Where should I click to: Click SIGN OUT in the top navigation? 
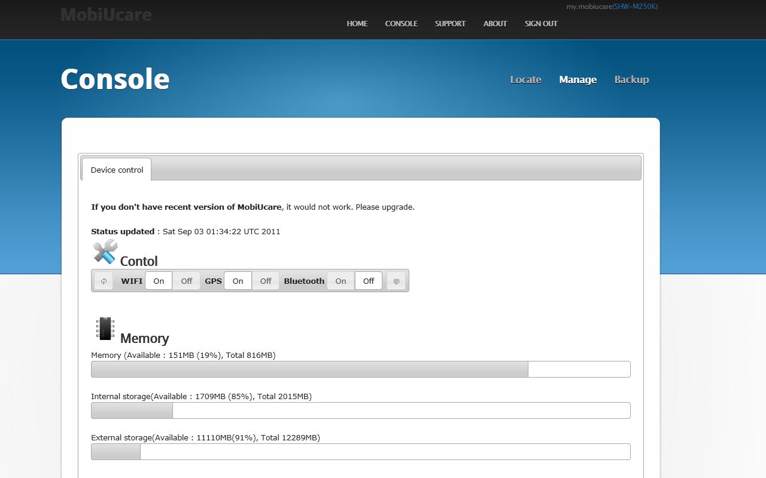point(541,24)
